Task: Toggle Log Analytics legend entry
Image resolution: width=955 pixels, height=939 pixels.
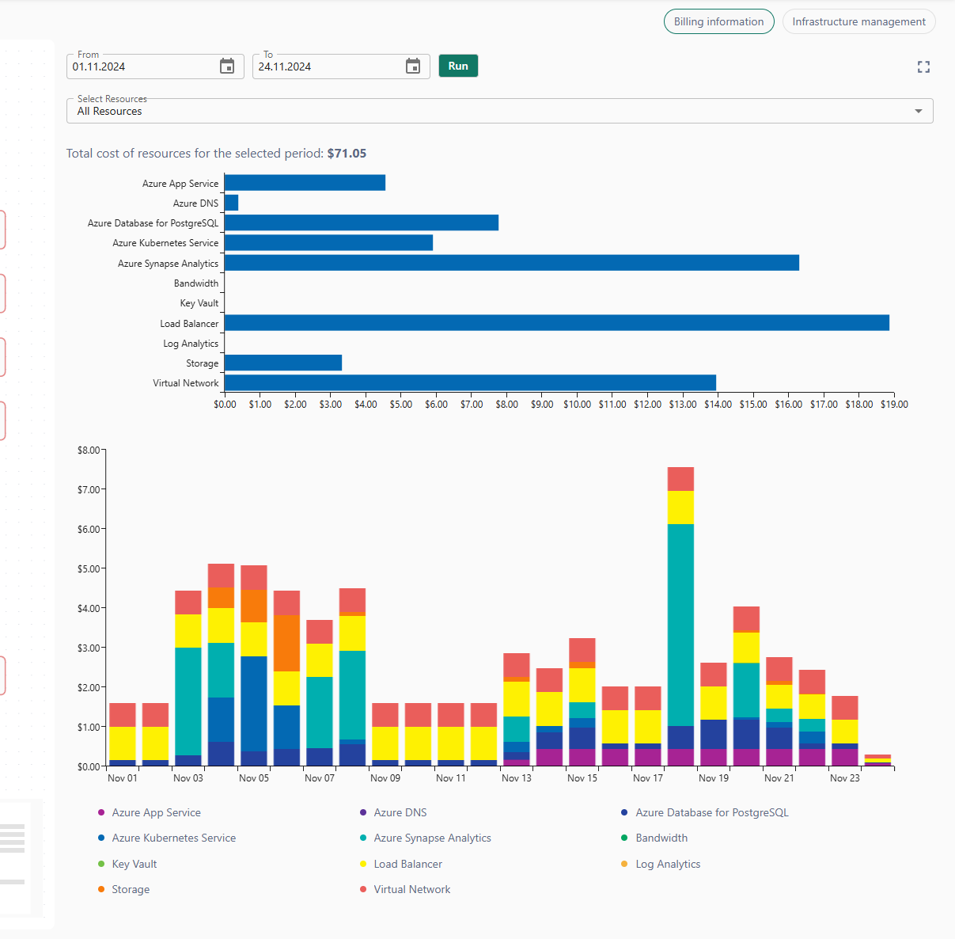Action: pyautogui.click(x=660, y=864)
